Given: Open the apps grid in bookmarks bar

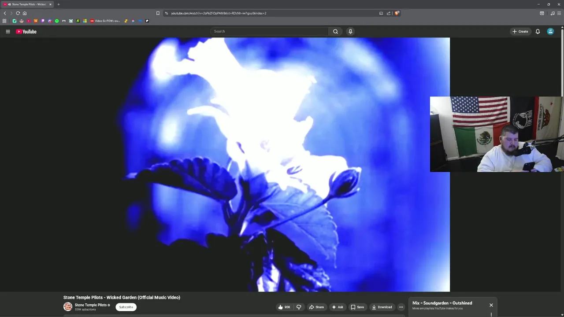Looking at the screenshot, I should (4, 21).
